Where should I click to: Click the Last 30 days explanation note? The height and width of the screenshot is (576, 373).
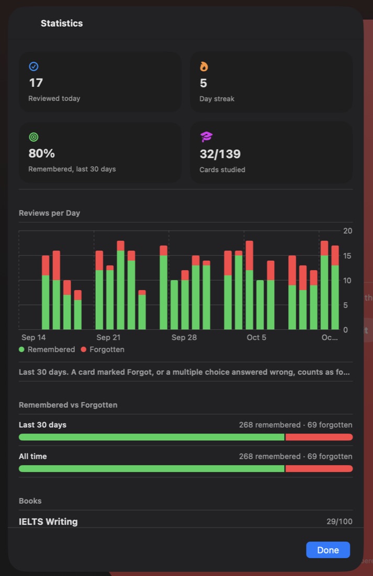tap(184, 372)
